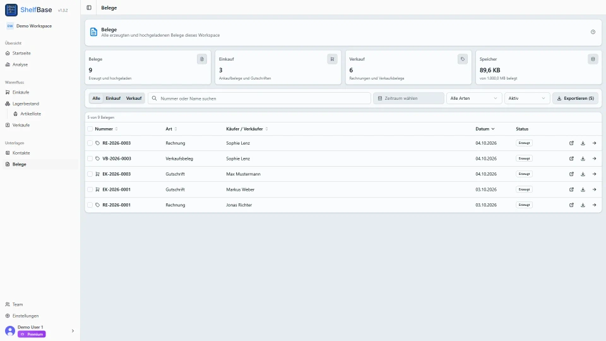Sort table by Art column
Viewport: 606px width, 341px height.
click(171, 129)
